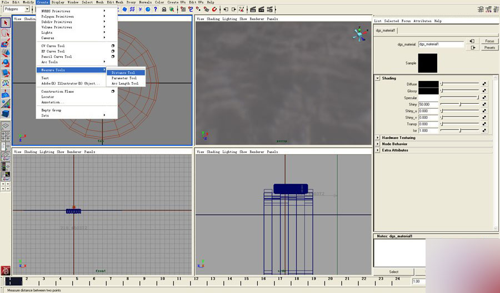Screen dimensions: 500x293
Task: Choose Distance Tool from Measure Tools submenu
Action: coord(123,73)
